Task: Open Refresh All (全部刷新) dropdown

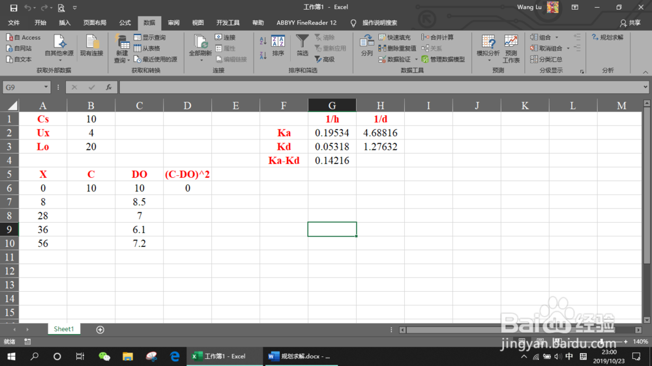Action: coord(200,49)
